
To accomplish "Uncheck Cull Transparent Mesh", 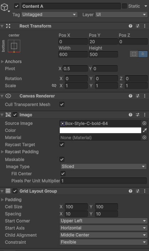I will tap(62, 104).
